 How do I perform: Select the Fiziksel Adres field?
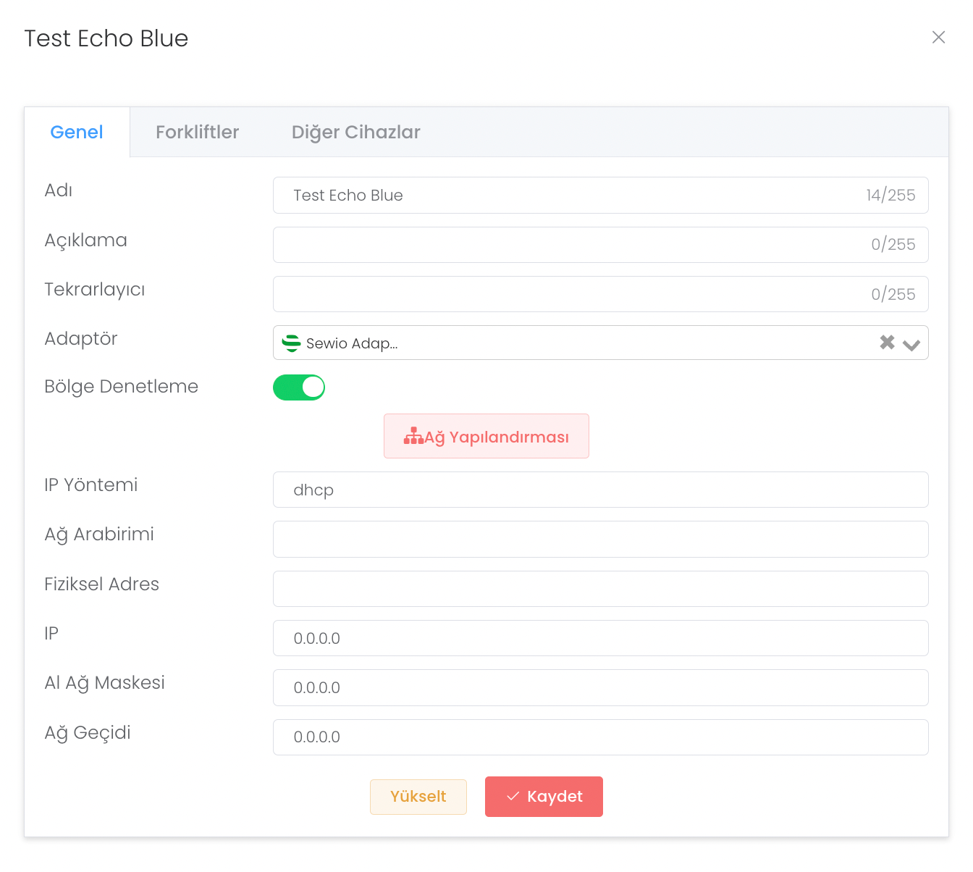[600, 589]
